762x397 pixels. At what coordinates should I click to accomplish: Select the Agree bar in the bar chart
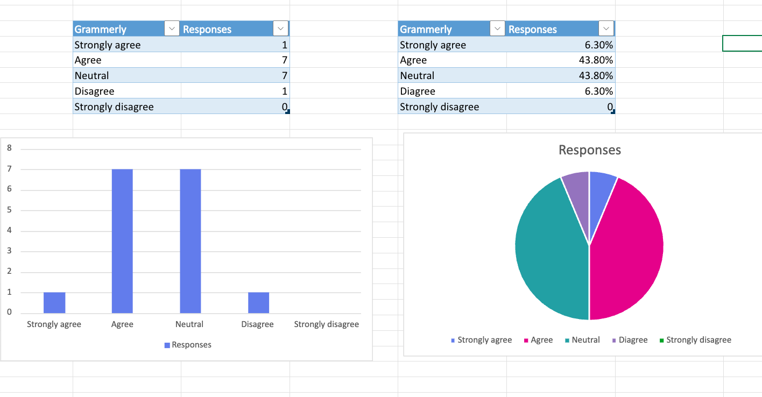[x=122, y=241]
